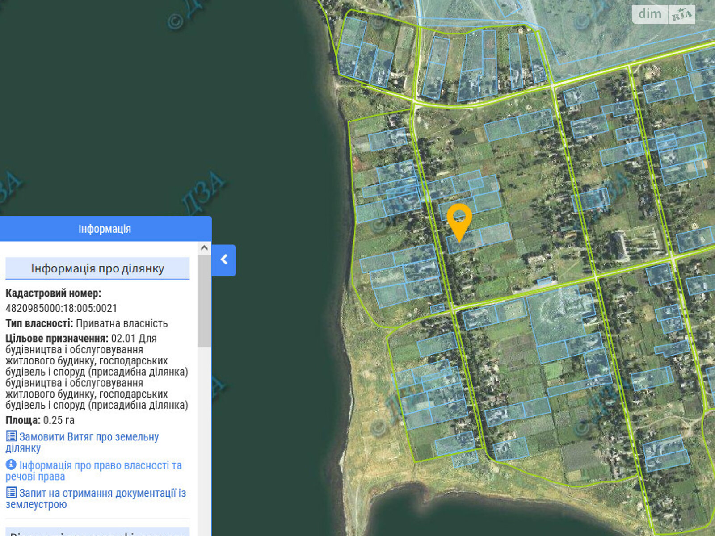Click the Площа 0.25 га value
Screen dimensions: 715x536
click(59, 420)
